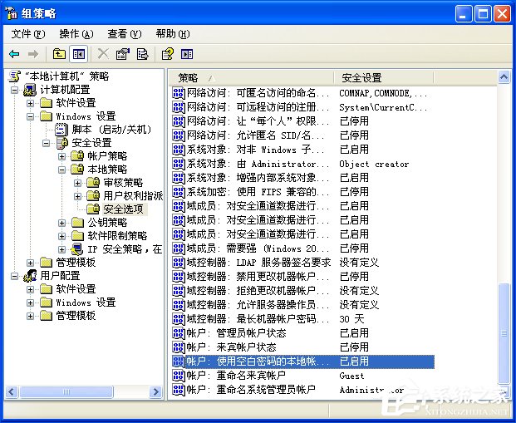This screenshot has height=423, width=516.
Task: Expand the 帐户策略 tree node
Action: click(62, 156)
